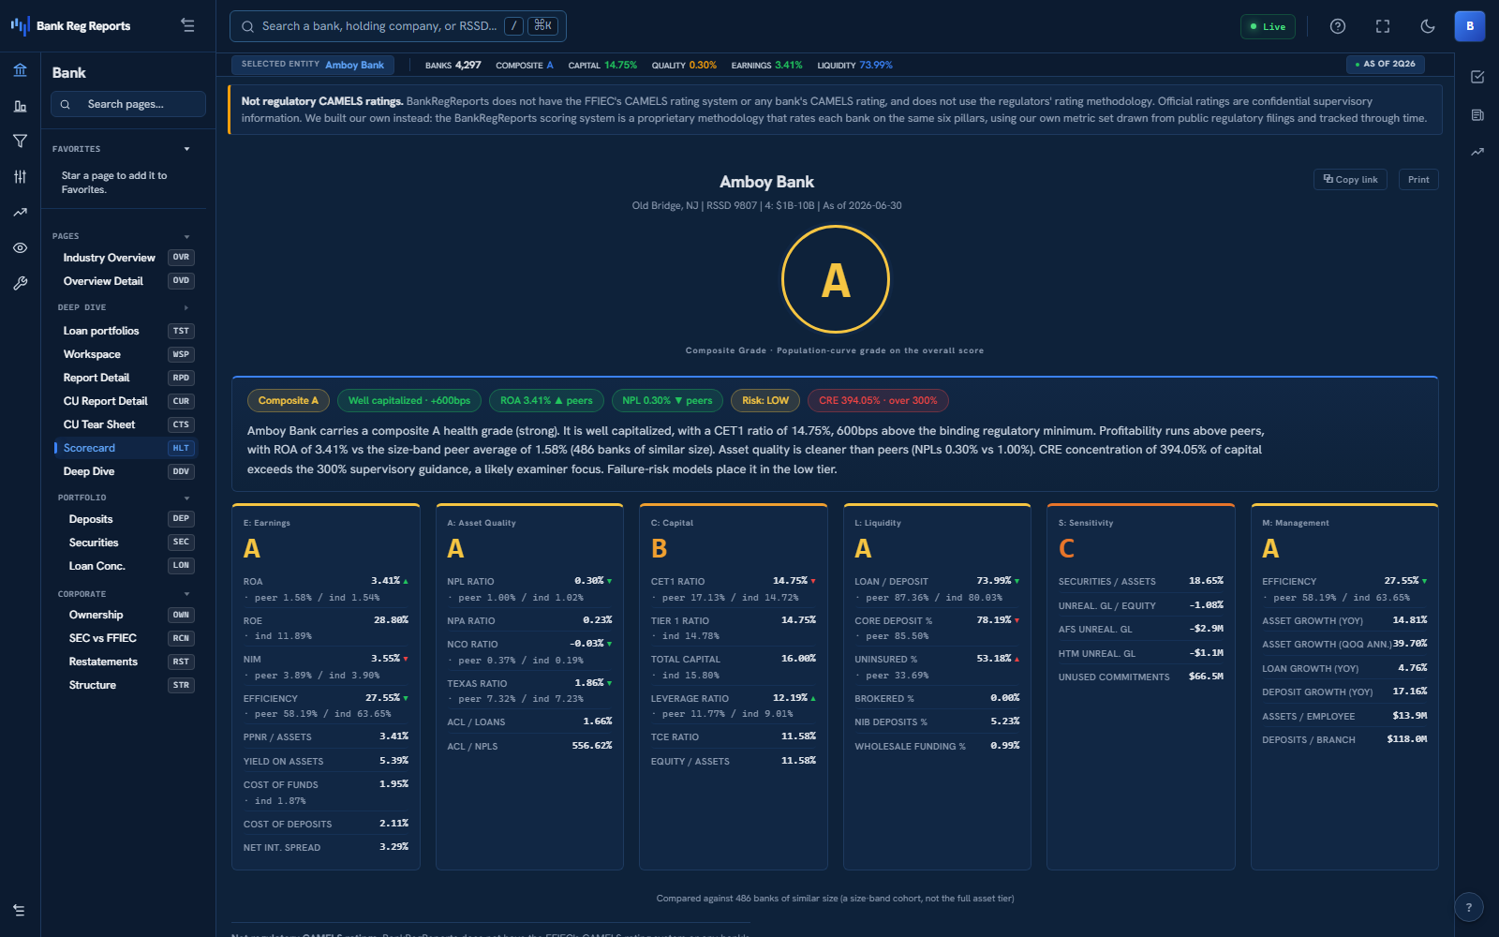Focus the Search pages field in sidebar

[127, 104]
